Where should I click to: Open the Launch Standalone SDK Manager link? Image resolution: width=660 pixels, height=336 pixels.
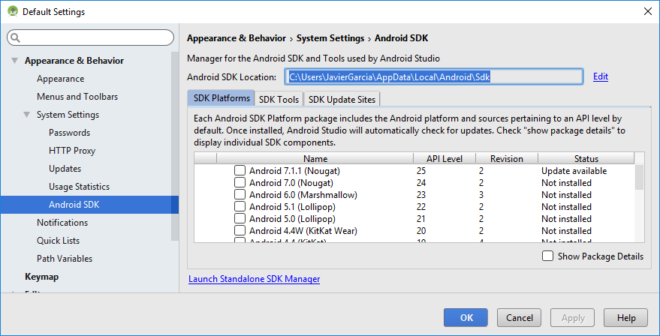click(x=254, y=279)
